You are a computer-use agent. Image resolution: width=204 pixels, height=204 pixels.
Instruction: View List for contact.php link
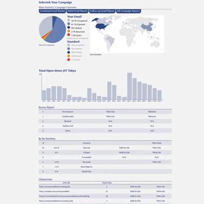(x=160, y=201)
